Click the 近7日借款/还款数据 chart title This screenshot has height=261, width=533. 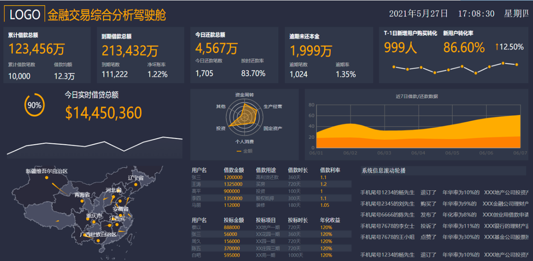tap(417, 96)
